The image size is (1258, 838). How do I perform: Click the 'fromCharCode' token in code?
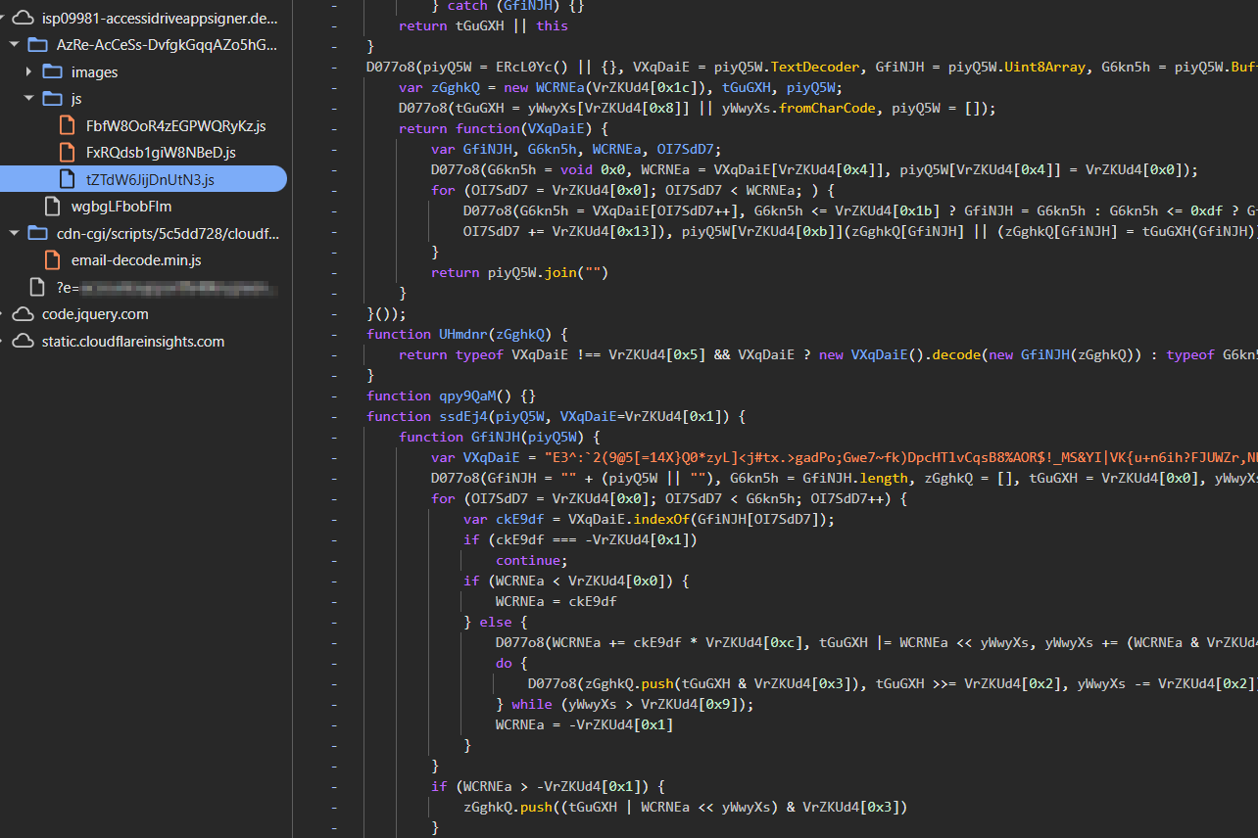tap(827, 108)
